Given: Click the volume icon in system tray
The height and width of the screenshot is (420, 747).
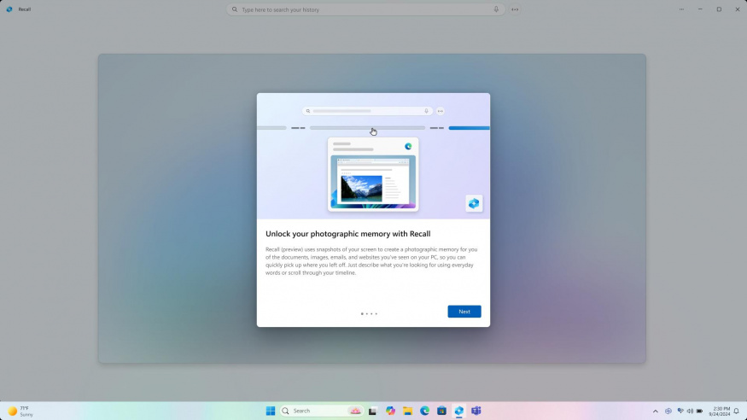Looking at the screenshot, I should click(689, 411).
